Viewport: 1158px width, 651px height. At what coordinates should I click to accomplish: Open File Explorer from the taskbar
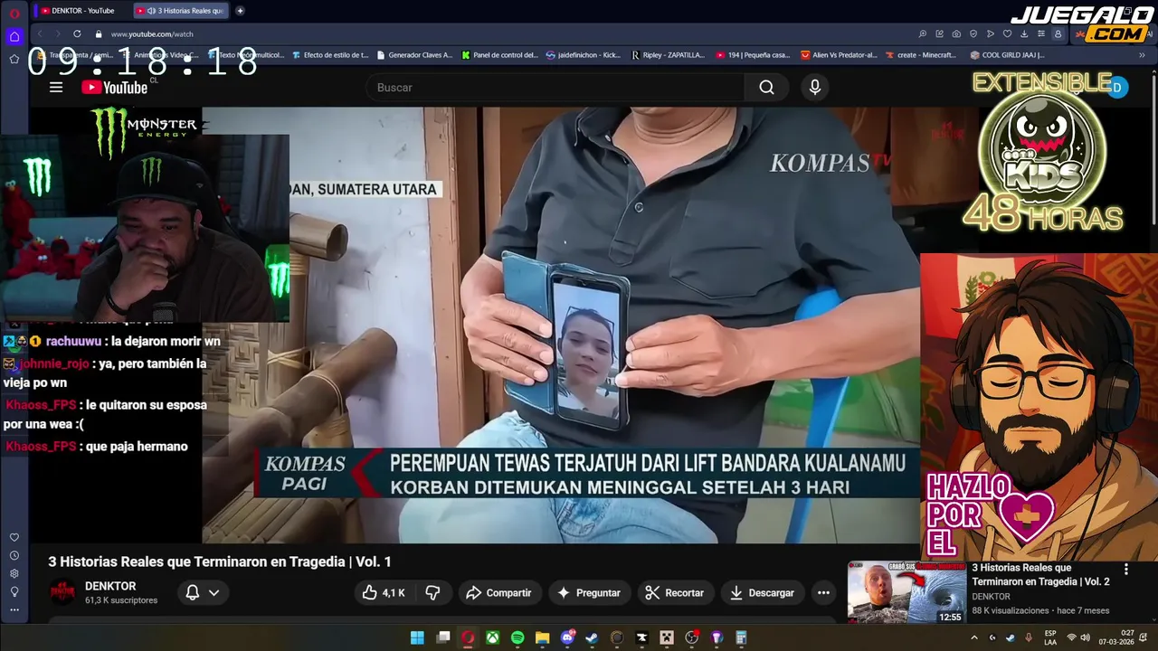click(x=542, y=637)
